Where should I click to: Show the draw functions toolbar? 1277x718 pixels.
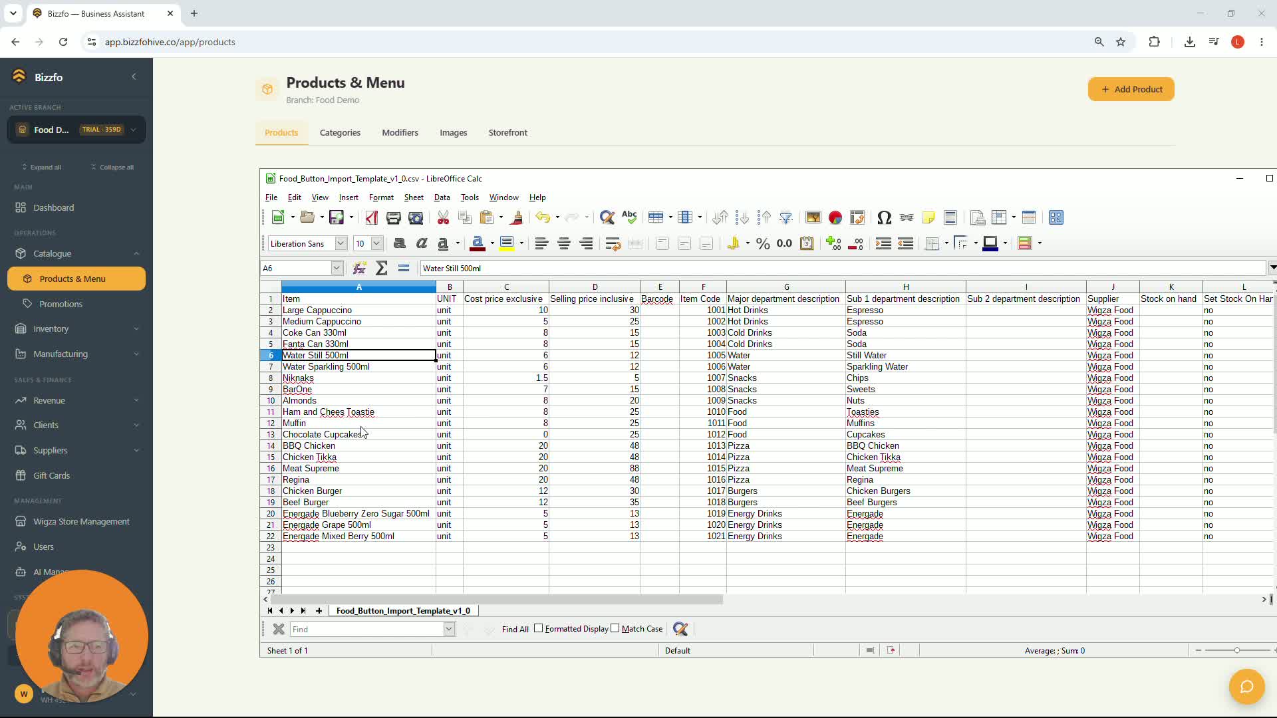pos(1056,217)
